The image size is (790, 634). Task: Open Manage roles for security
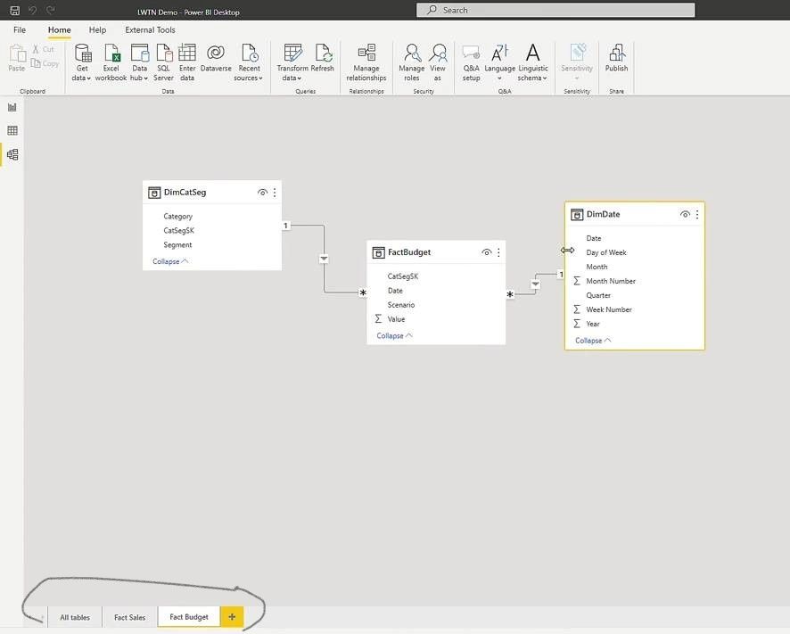(x=412, y=62)
